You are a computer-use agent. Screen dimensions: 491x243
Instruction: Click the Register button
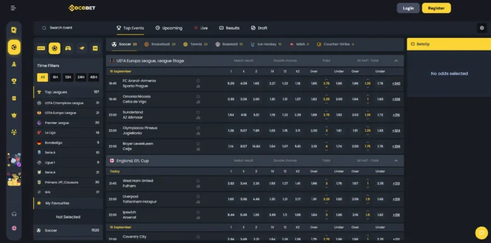[x=436, y=8]
